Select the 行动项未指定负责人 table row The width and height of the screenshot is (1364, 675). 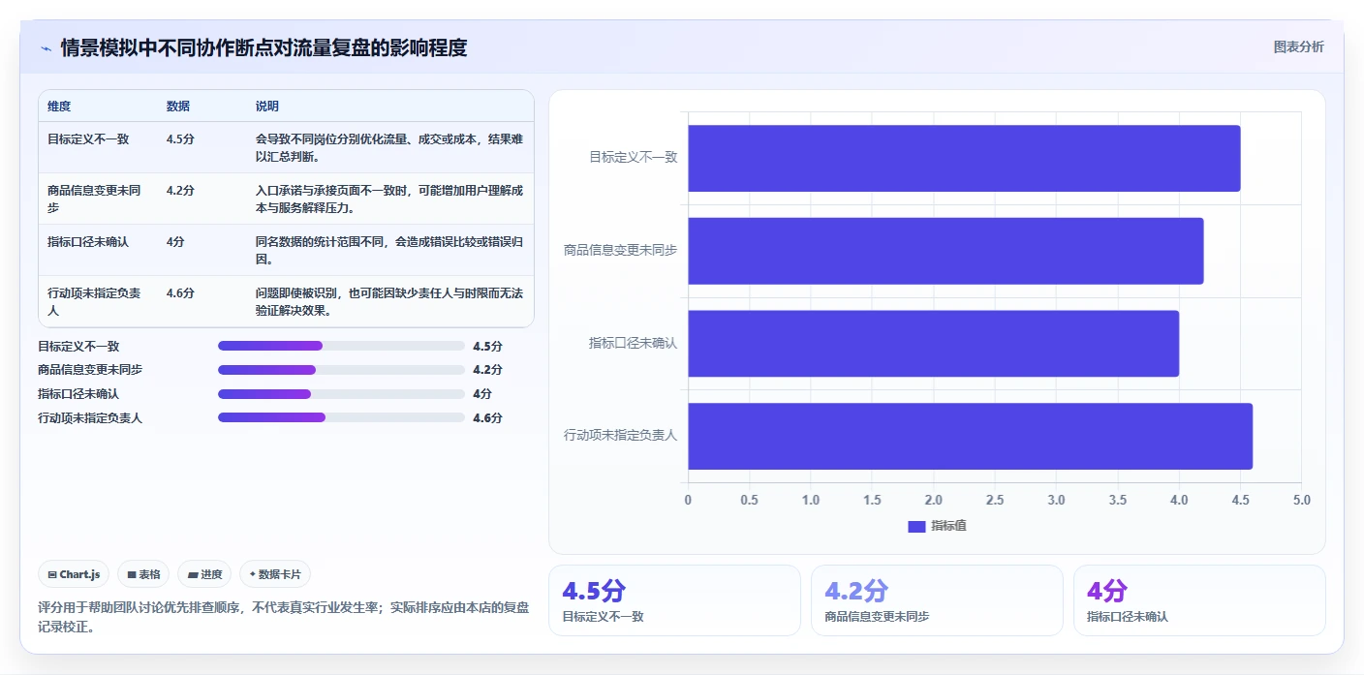pyautogui.click(x=286, y=301)
